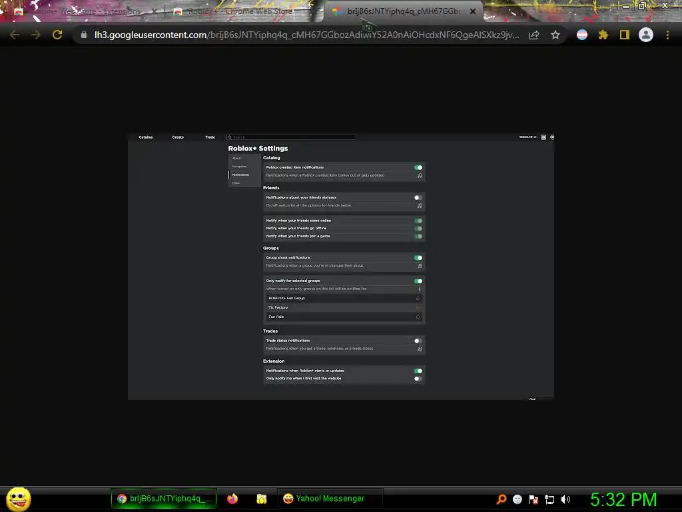Image resolution: width=682 pixels, height=512 pixels.
Task: Click the network tray icon
Action: click(549, 499)
